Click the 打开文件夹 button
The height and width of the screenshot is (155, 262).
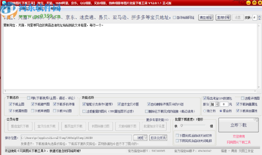tap(158, 138)
